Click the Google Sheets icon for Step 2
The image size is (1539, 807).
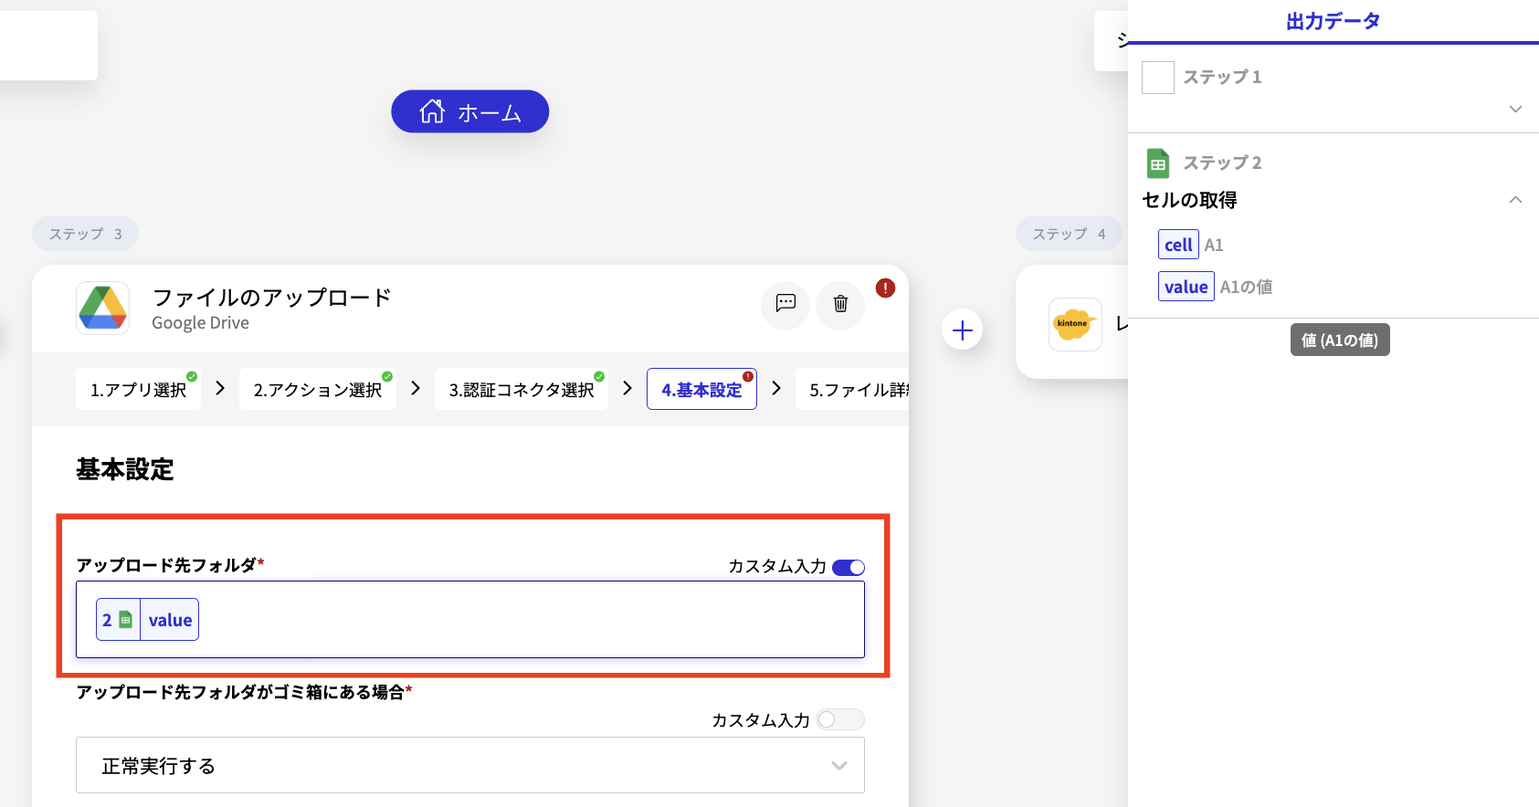[x=1158, y=163]
